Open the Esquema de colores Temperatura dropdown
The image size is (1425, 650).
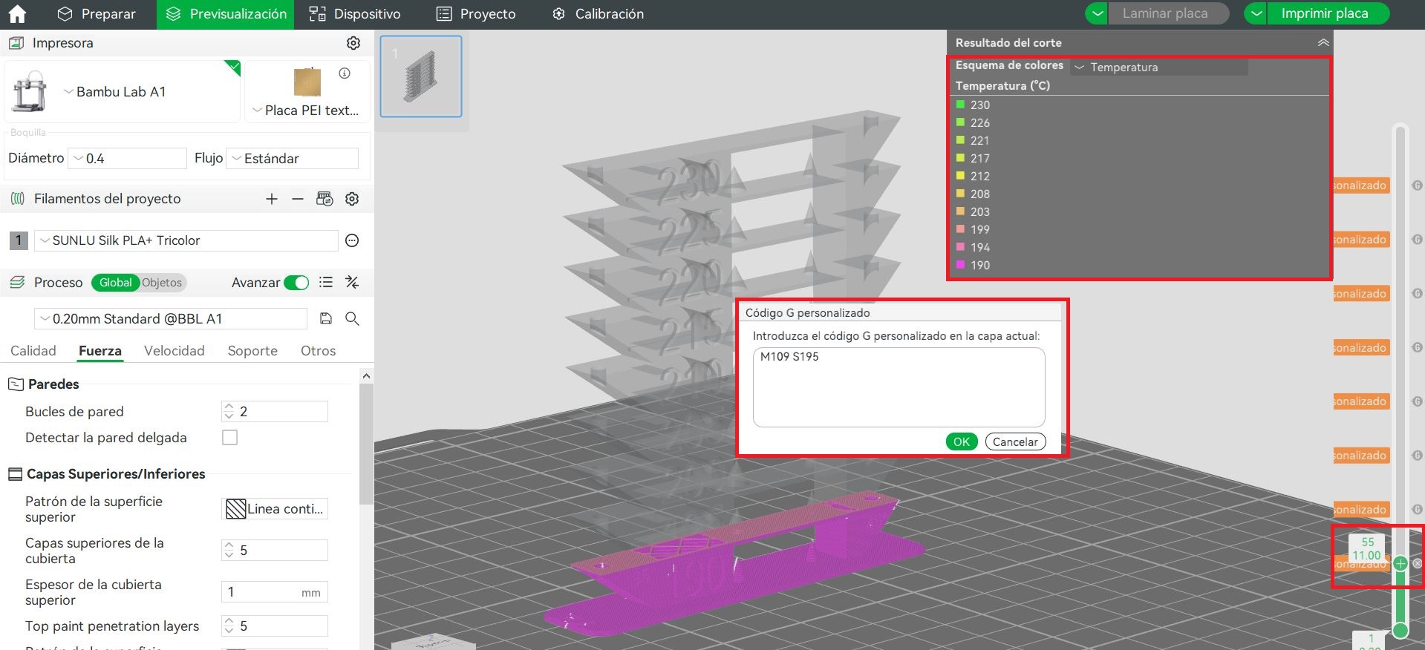[x=1158, y=68]
